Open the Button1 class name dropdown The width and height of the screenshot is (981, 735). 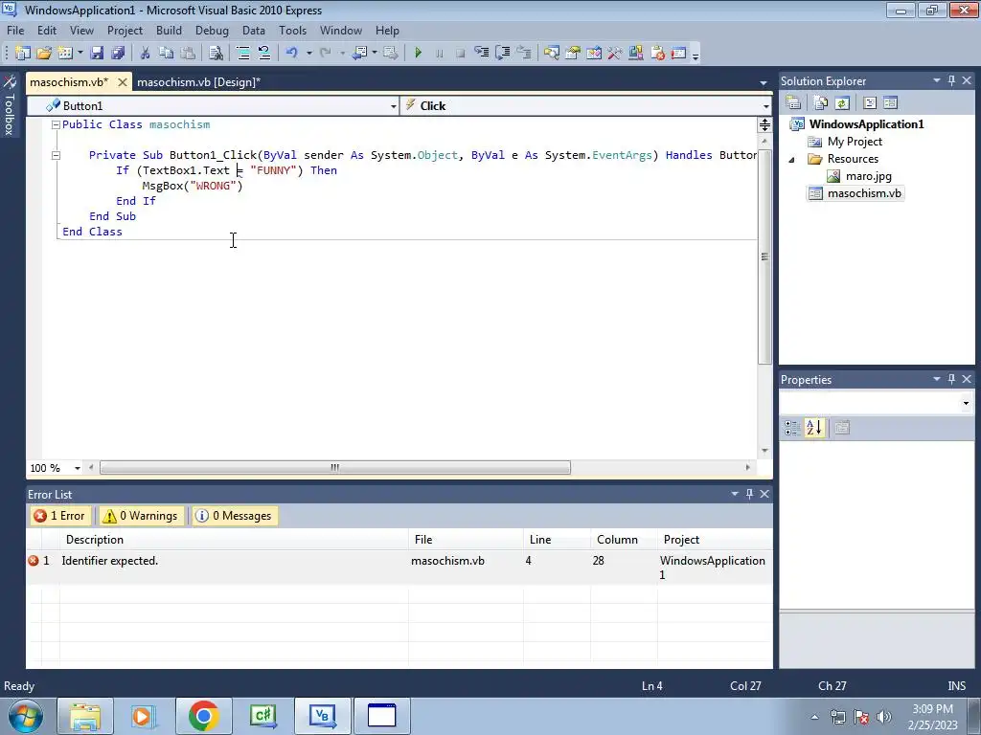click(394, 106)
